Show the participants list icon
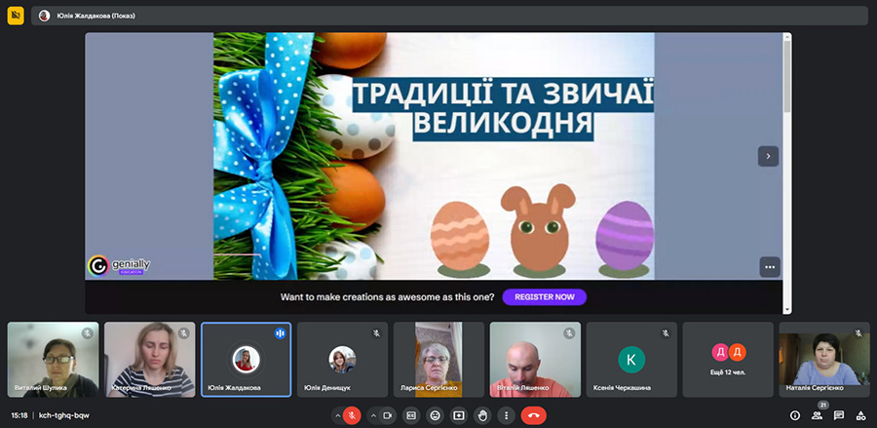 pyautogui.click(x=818, y=415)
